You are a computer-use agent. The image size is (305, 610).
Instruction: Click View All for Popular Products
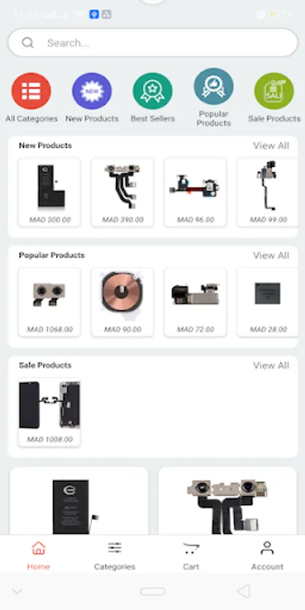coord(270,256)
